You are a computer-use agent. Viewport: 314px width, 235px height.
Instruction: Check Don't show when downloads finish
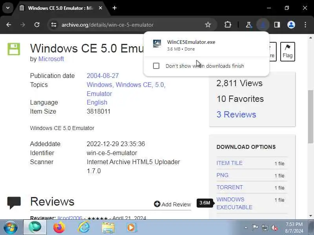point(156,66)
